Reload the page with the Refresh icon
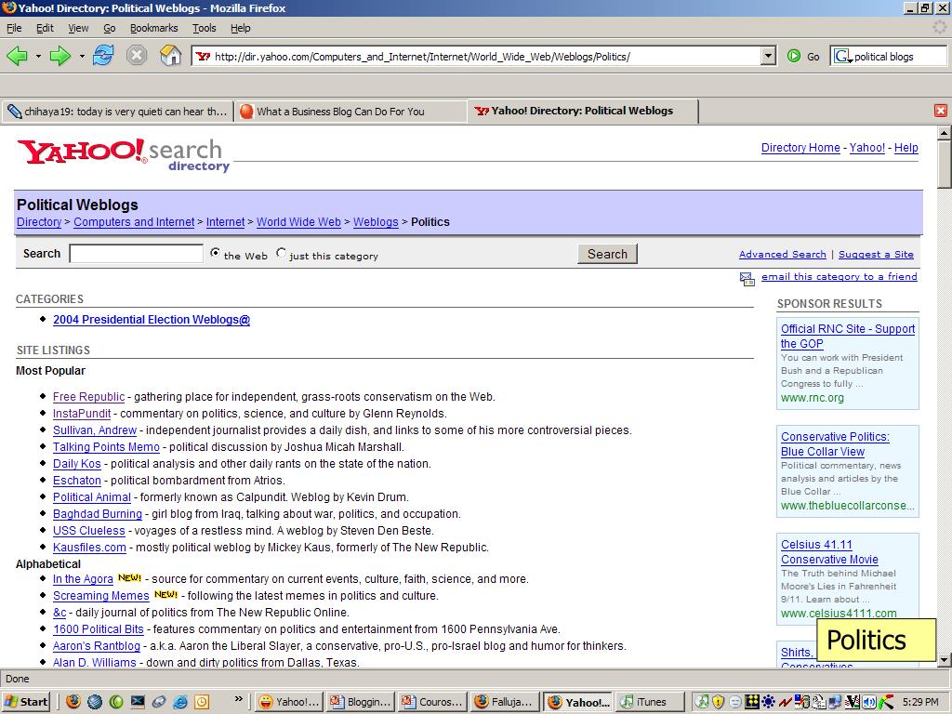The image size is (952, 714). [103, 56]
